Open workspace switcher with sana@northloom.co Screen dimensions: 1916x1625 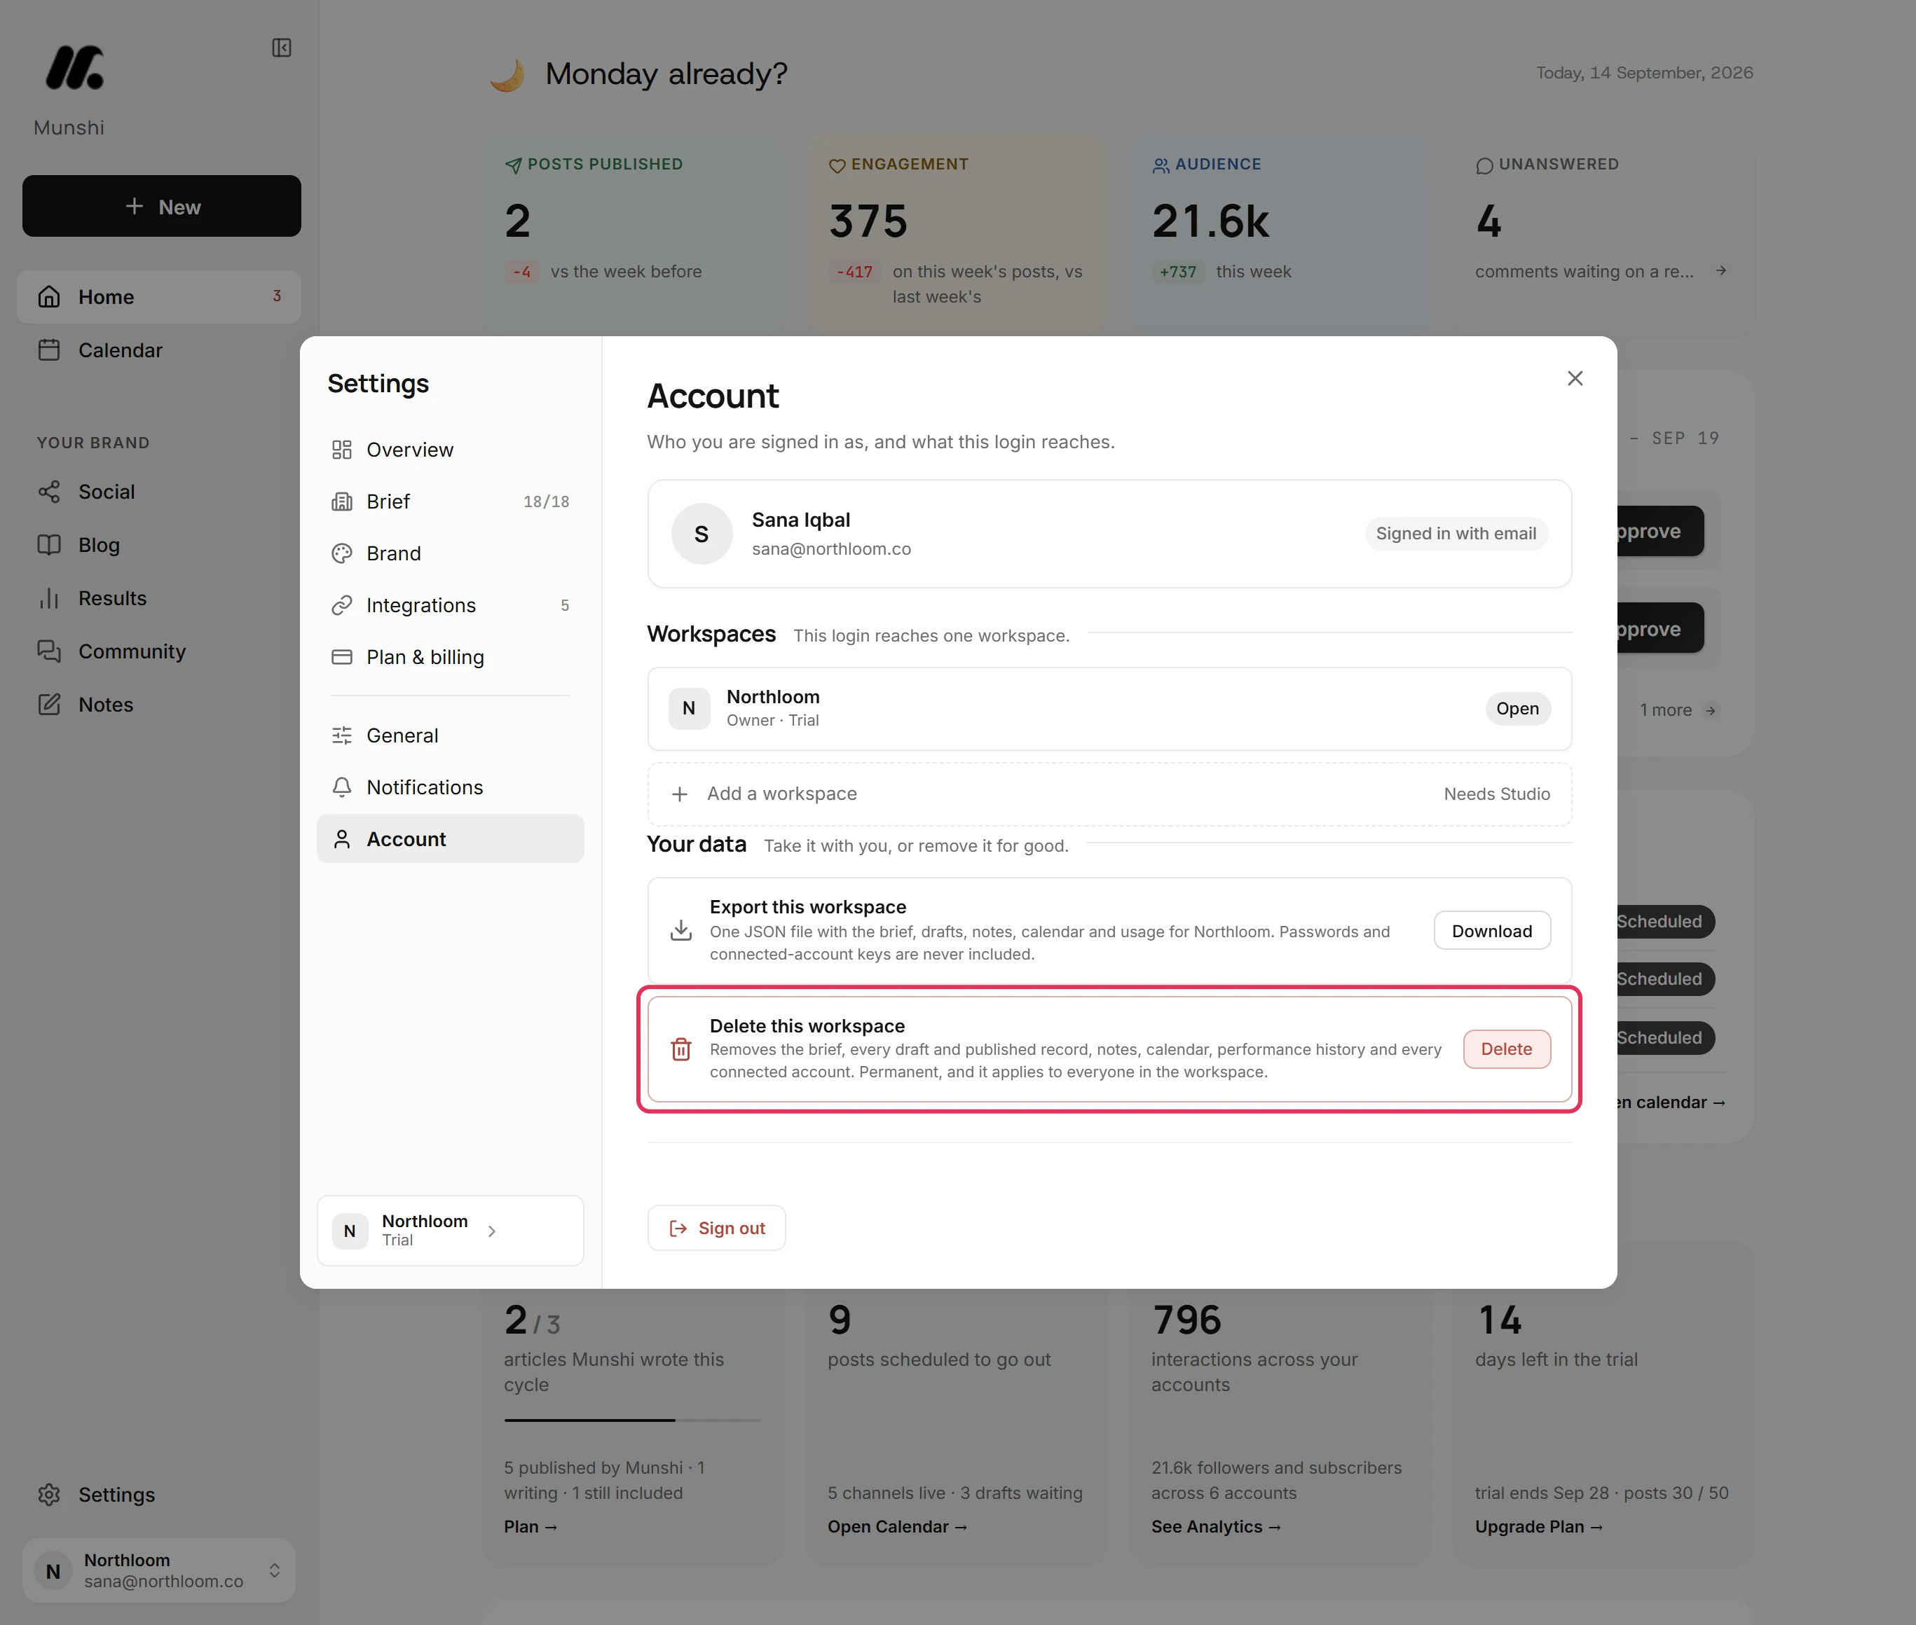click(x=160, y=1570)
